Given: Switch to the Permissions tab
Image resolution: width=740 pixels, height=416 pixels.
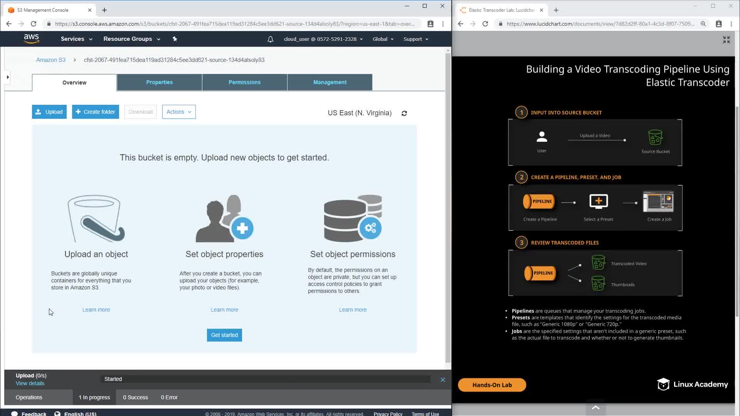Looking at the screenshot, I should (244, 82).
